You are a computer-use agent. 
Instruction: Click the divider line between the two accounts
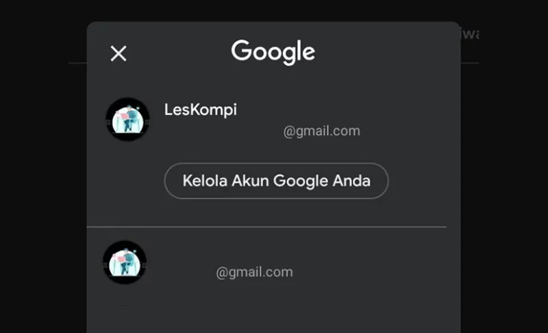coord(266,227)
